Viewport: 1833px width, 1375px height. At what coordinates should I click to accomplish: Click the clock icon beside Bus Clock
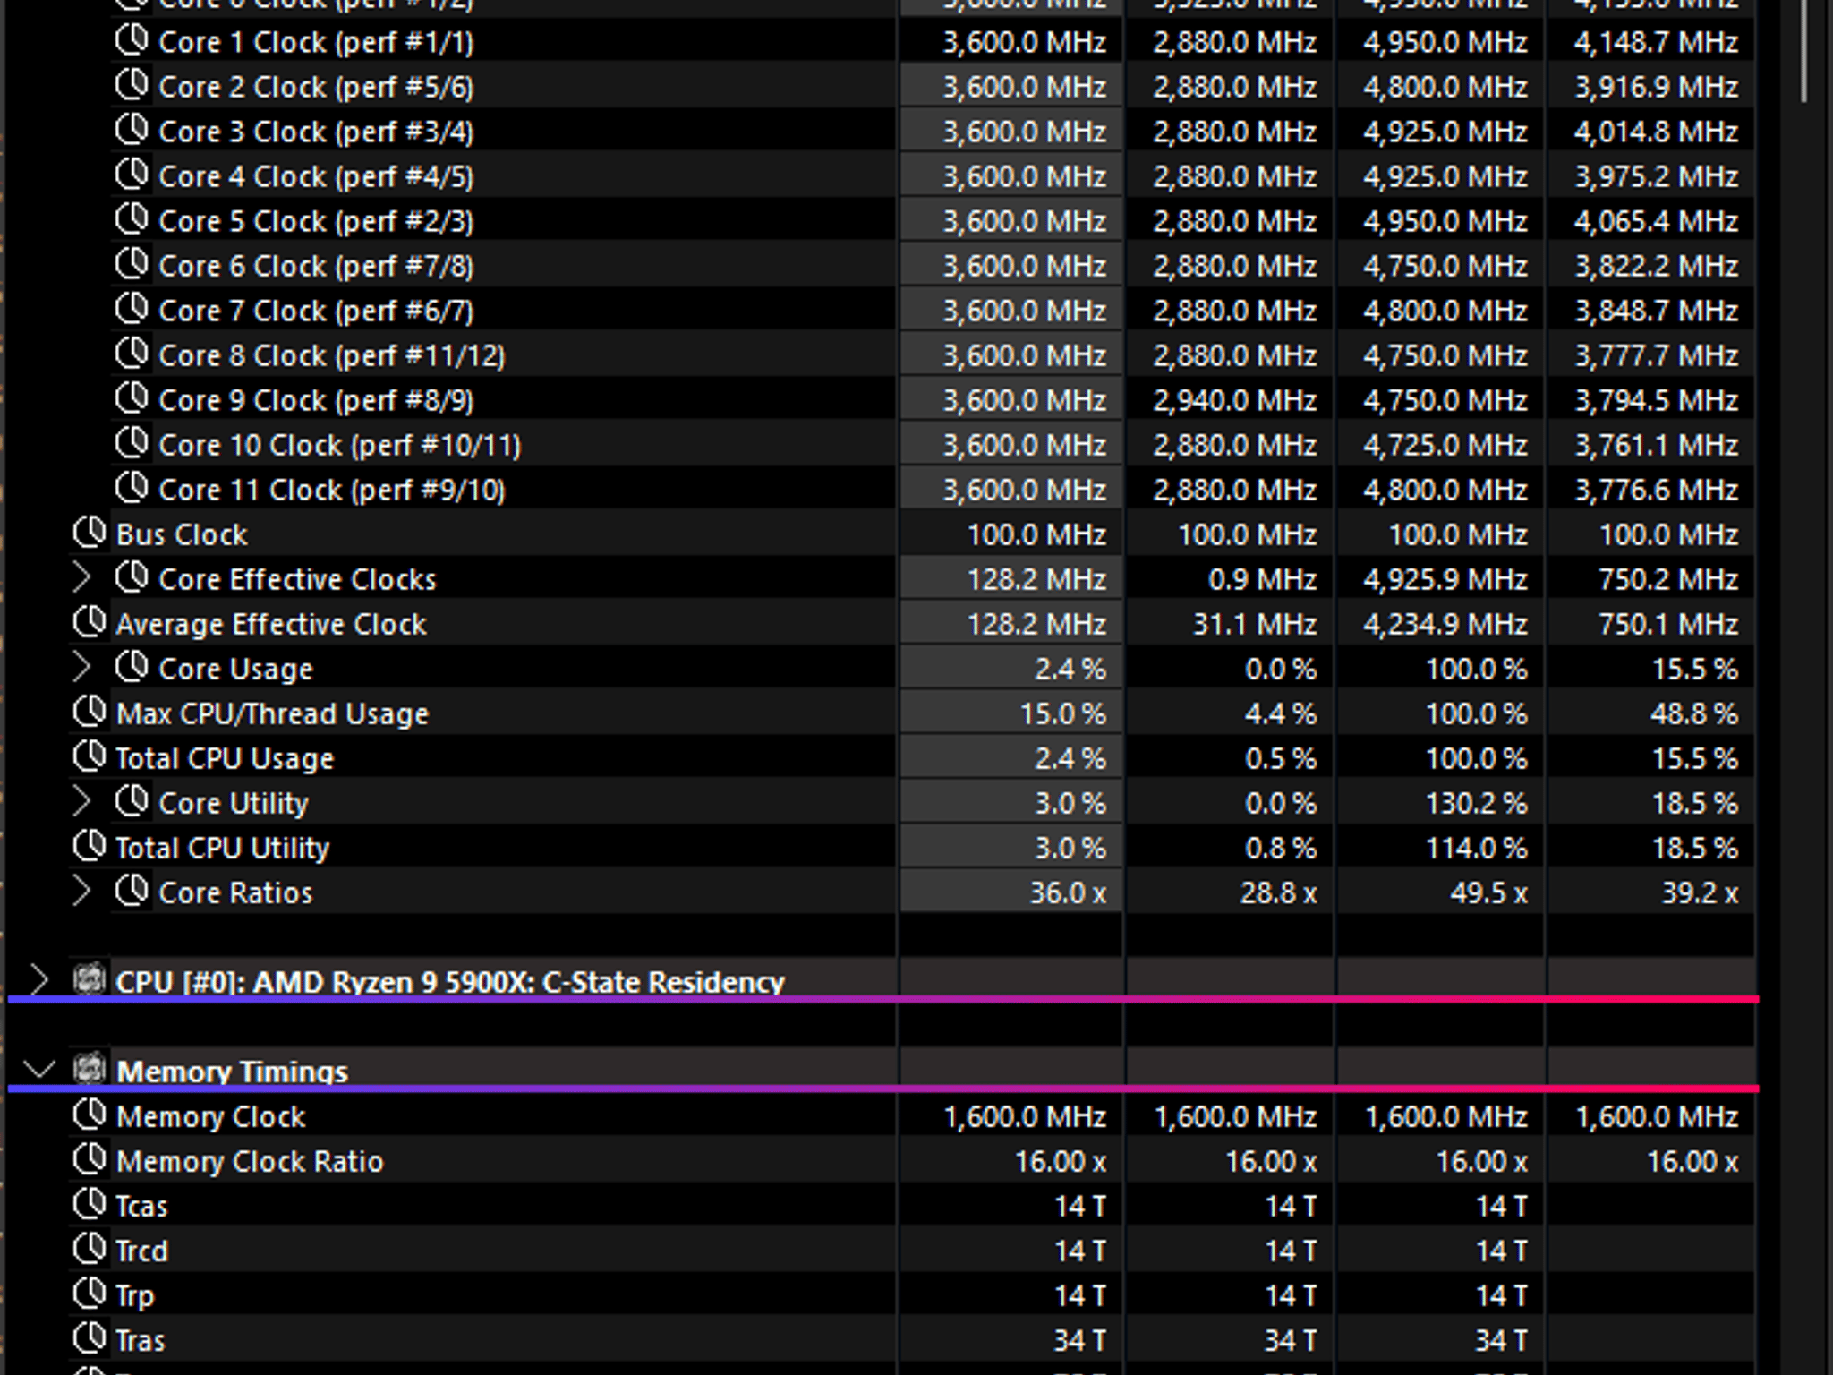tap(90, 533)
